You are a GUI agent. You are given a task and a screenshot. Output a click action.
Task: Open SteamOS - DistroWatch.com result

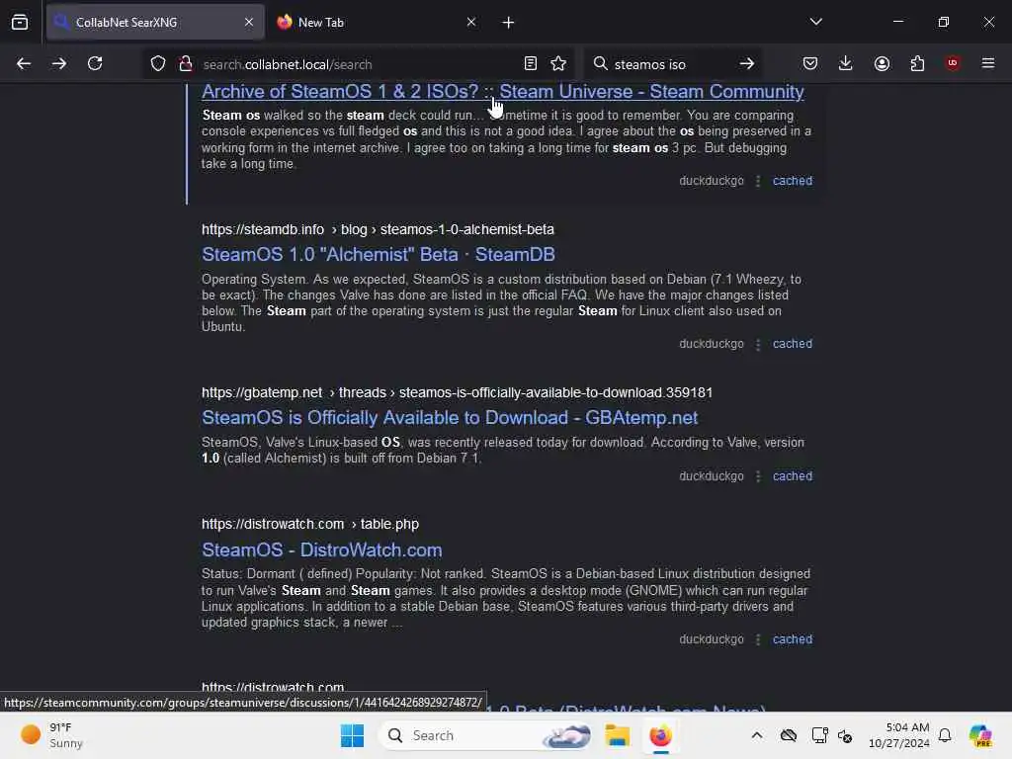[x=321, y=549]
